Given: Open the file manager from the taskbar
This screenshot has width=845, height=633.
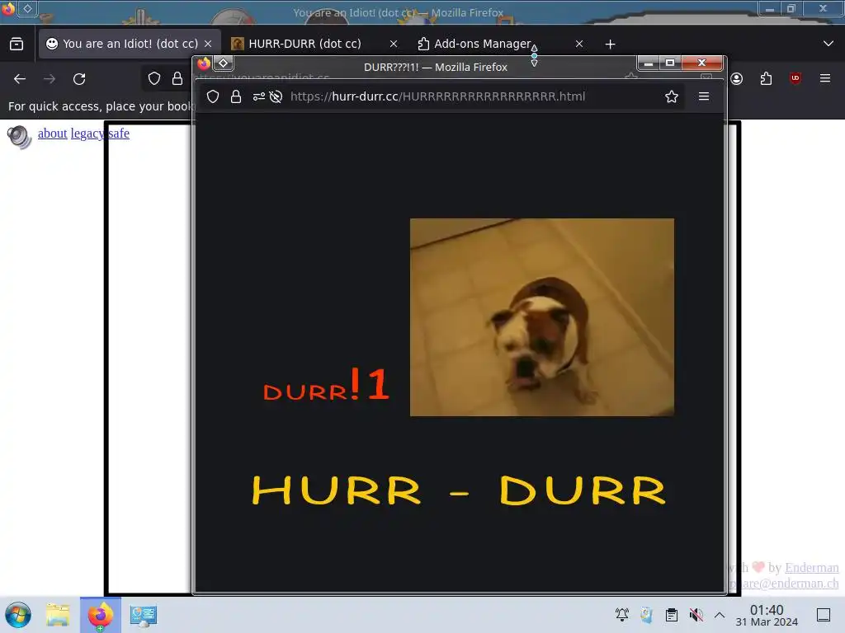Looking at the screenshot, I should pos(58,615).
